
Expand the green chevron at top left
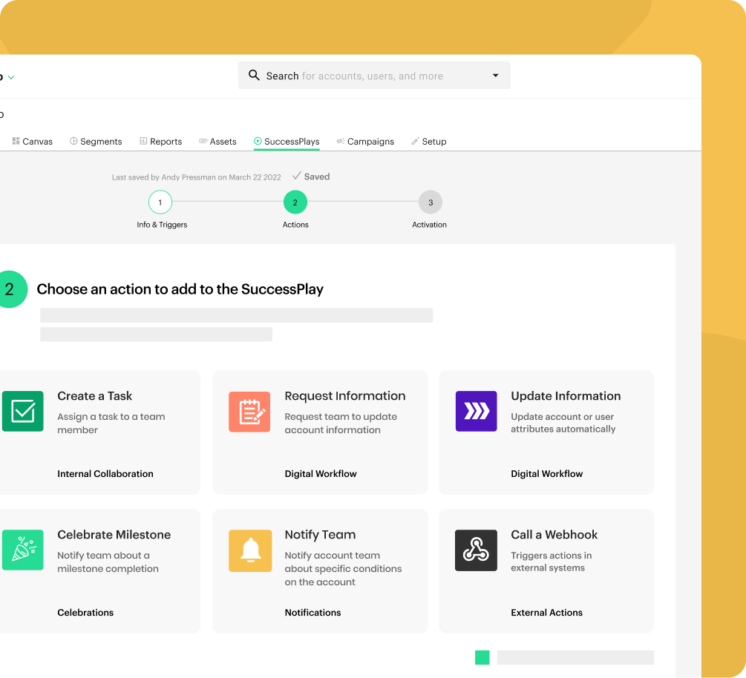click(11, 77)
